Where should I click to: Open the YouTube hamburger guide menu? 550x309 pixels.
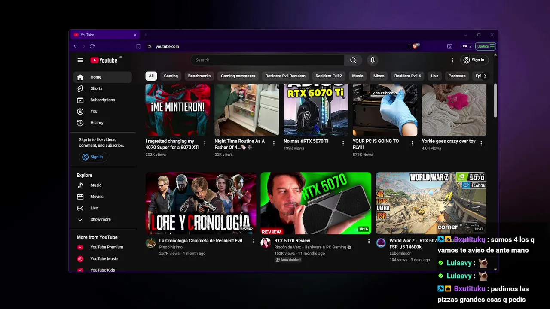pyautogui.click(x=80, y=60)
